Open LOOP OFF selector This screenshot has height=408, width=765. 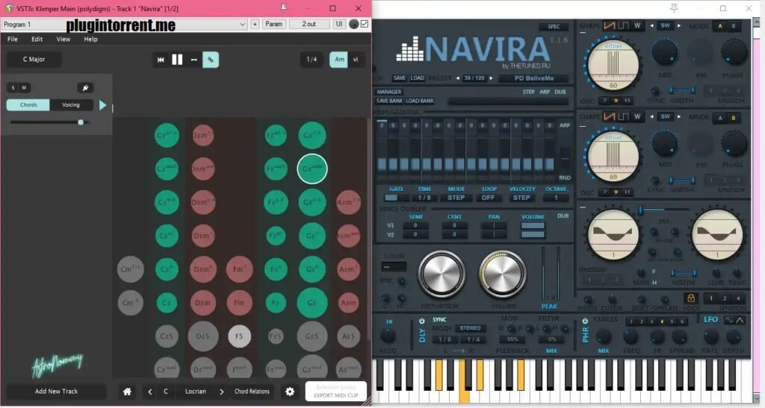pos(489,198)
